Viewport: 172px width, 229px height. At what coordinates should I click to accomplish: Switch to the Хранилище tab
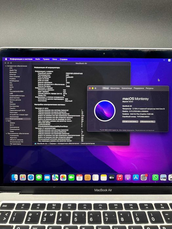tap(127, 88)
